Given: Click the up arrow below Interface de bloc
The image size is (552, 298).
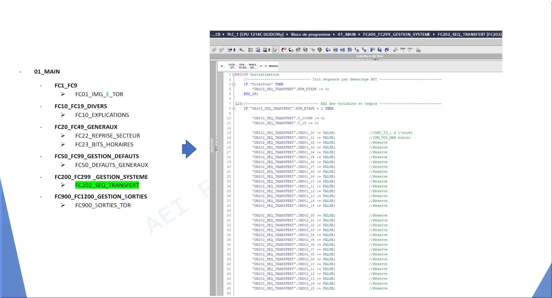Looking at the screenshot, I should [365, 60].
